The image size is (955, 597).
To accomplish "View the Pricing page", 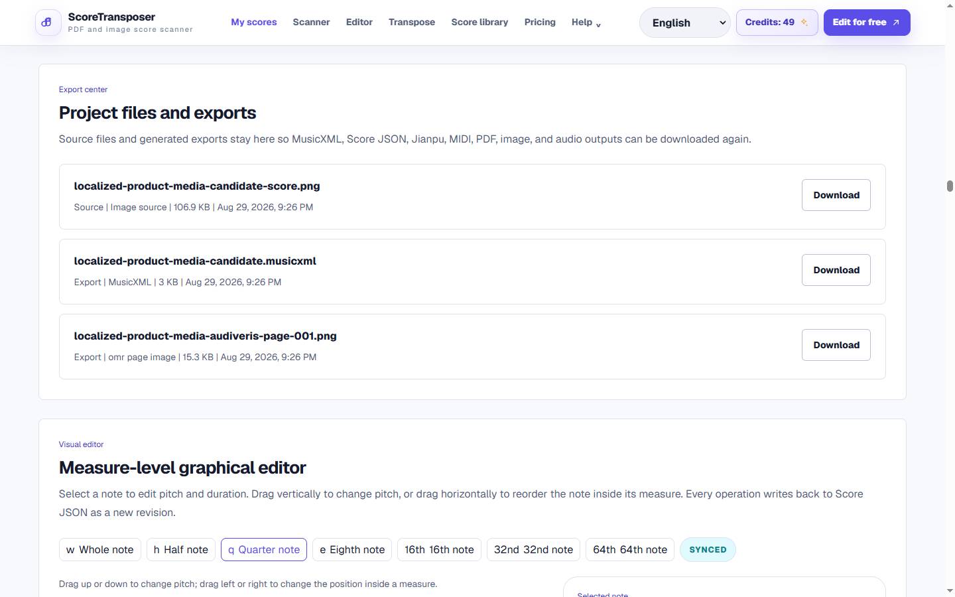I will click(x=540, y=22).
